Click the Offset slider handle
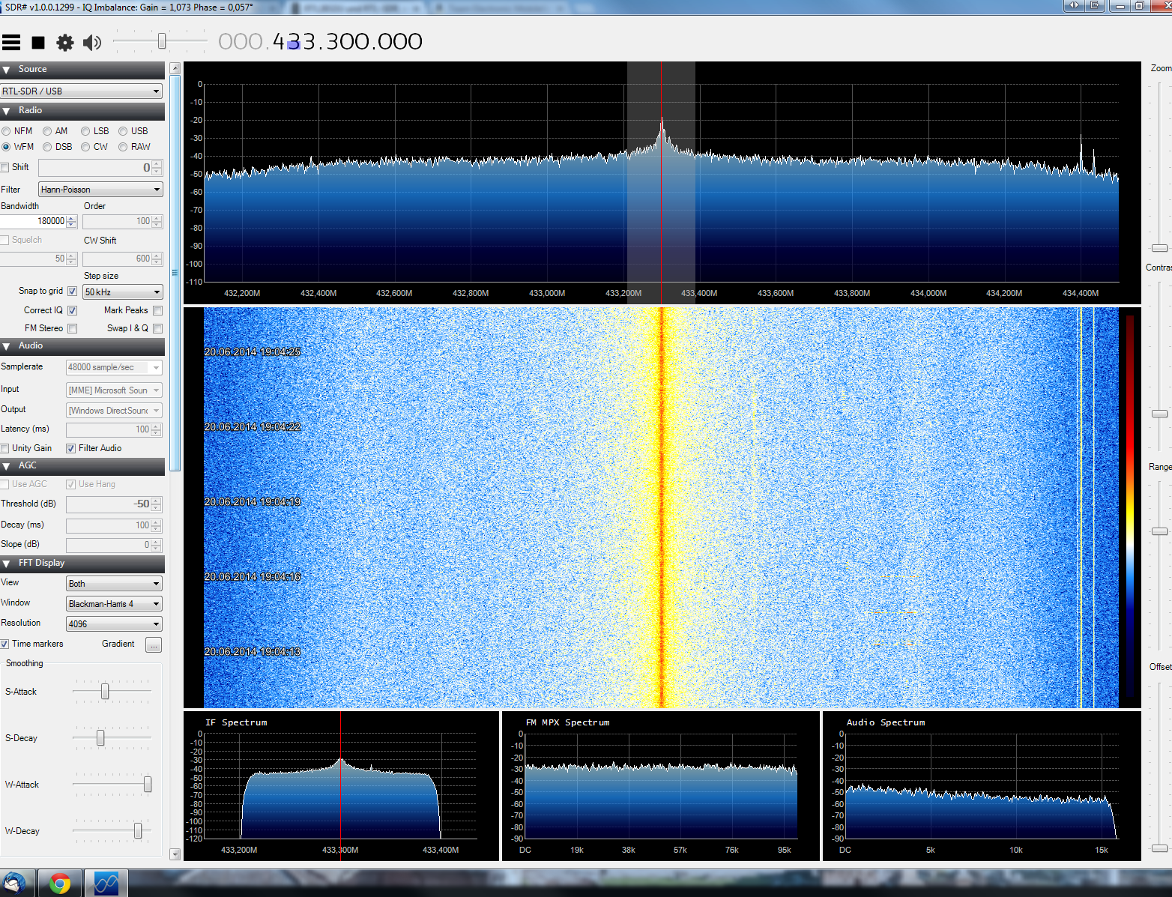Screen dimensions: 1172x897 (x=1160, y=848)
